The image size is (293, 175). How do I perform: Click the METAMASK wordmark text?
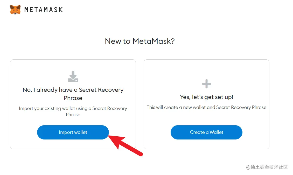pos(44,10)
